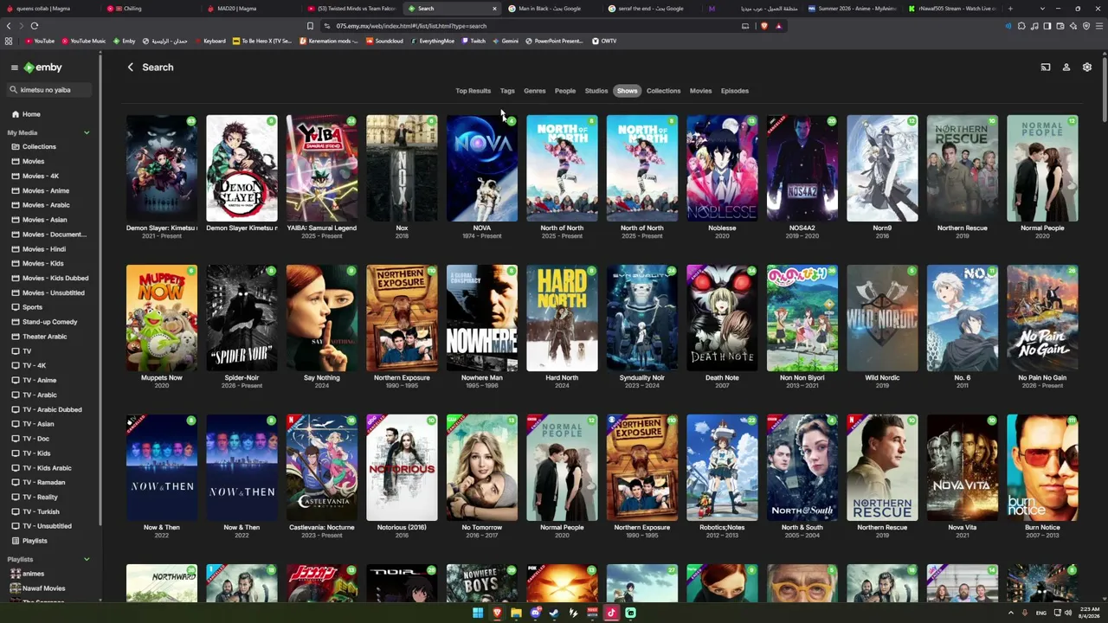Open Discord from the taskbar

tap(535, 613)
